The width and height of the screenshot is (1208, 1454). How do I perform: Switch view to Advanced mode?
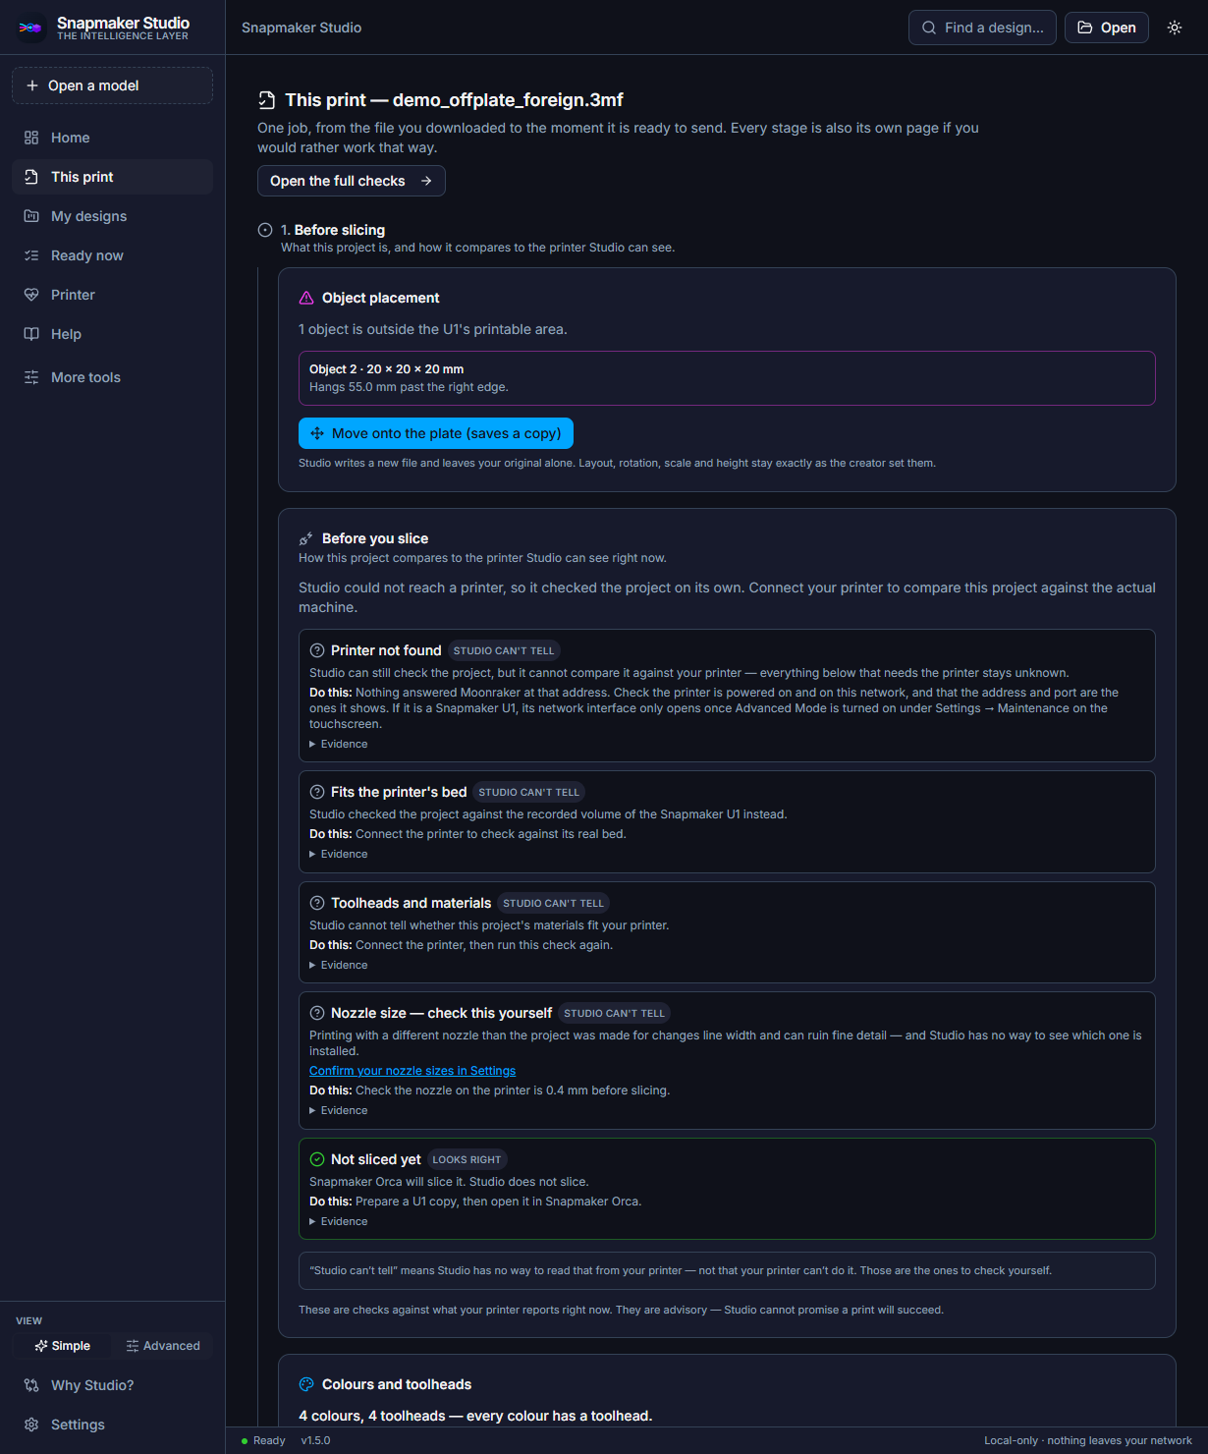click(x=162, y=1346)
